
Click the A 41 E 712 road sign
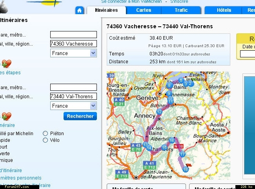[149, 165]
